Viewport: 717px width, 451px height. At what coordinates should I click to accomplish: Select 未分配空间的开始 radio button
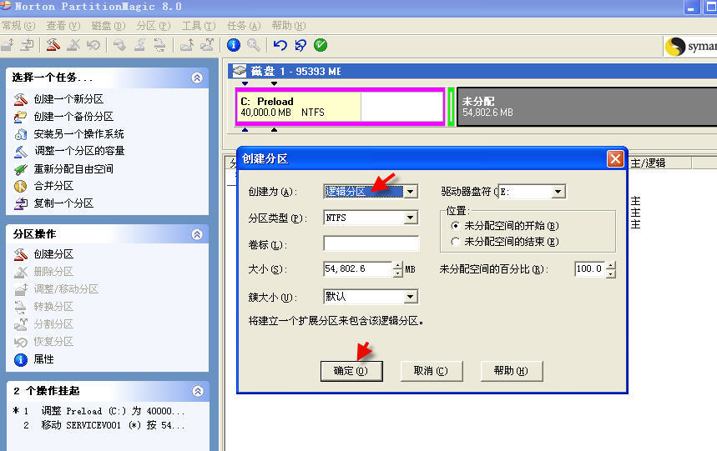pyautogui.click(x=455, y=225)
